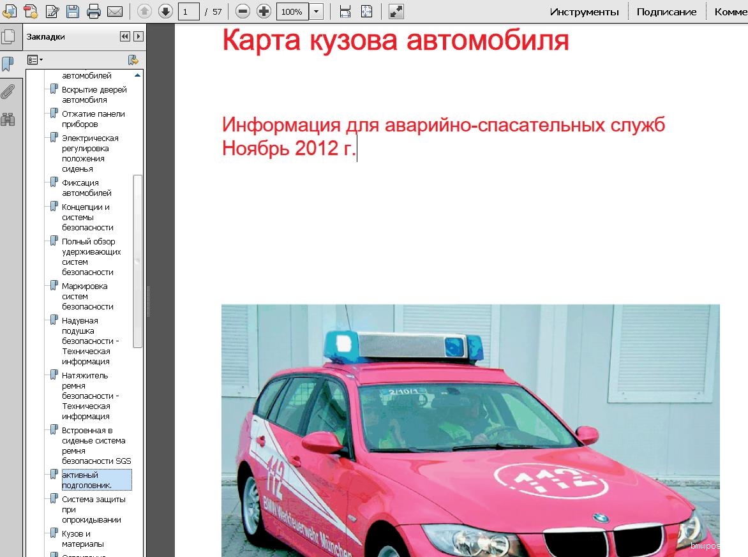748x557 pixels.
Task: Click the bookmarks panel vertical scrollbar
Action: 137,262
